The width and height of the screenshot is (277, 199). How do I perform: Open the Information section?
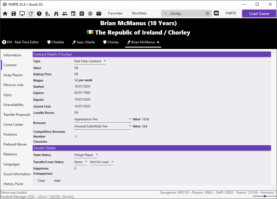pyautogui.click(x=12, y=55)
